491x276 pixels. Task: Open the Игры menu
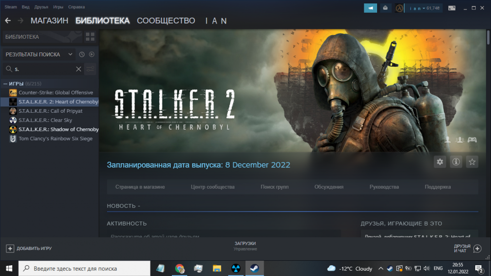[x=58, y=7]
